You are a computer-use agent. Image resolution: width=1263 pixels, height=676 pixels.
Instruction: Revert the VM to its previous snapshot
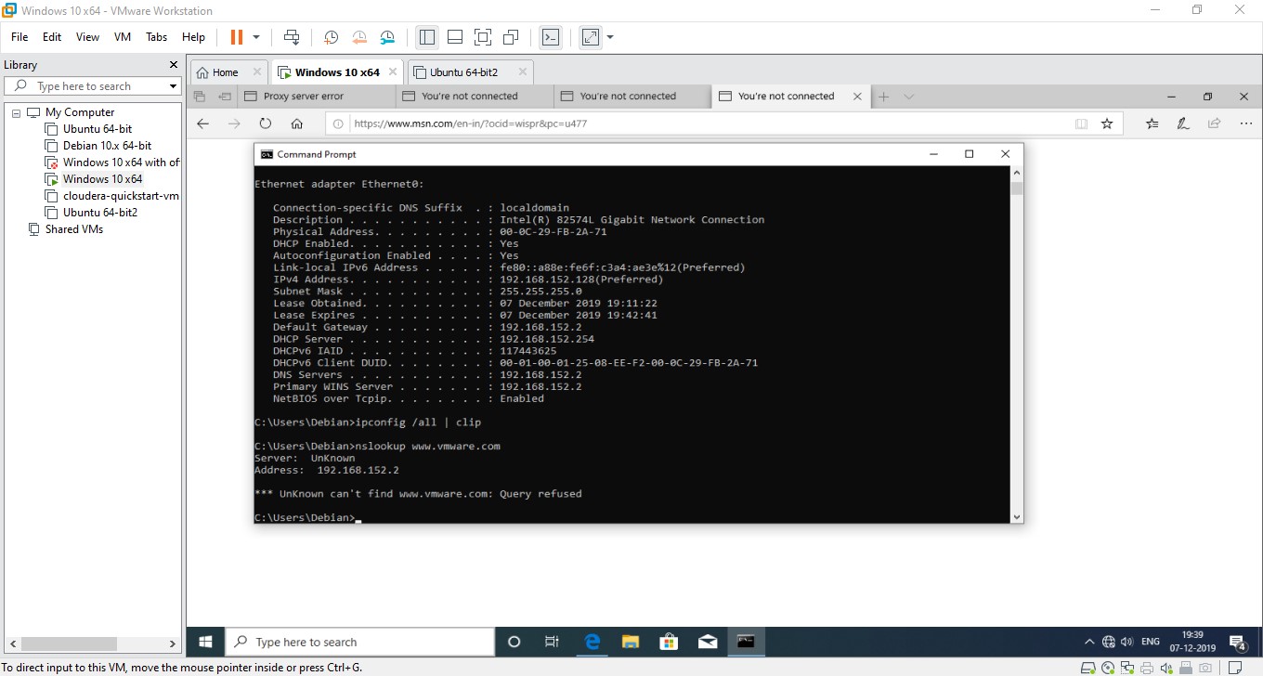[359, 37]
